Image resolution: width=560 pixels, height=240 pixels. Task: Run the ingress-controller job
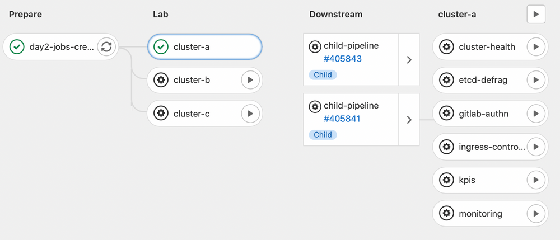(536, 147)
